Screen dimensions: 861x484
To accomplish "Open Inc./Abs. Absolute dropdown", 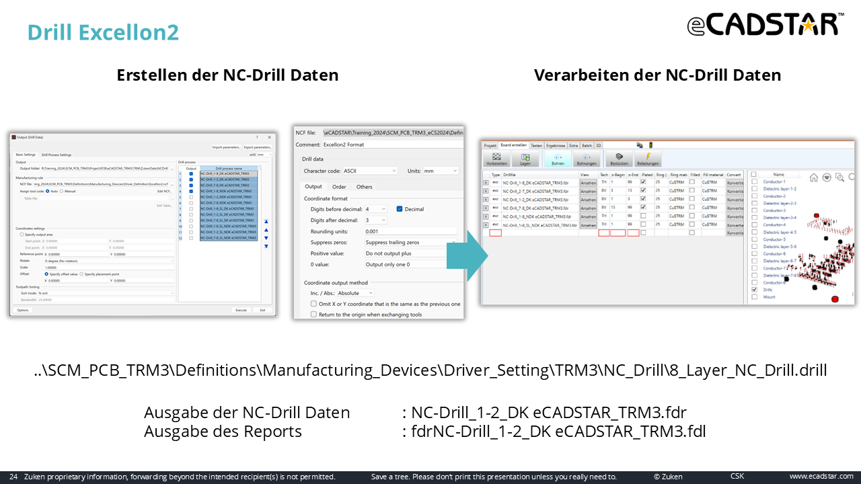I will (355, 293).
